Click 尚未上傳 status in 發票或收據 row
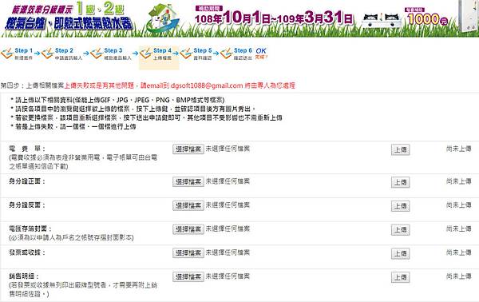 [458, 252]
